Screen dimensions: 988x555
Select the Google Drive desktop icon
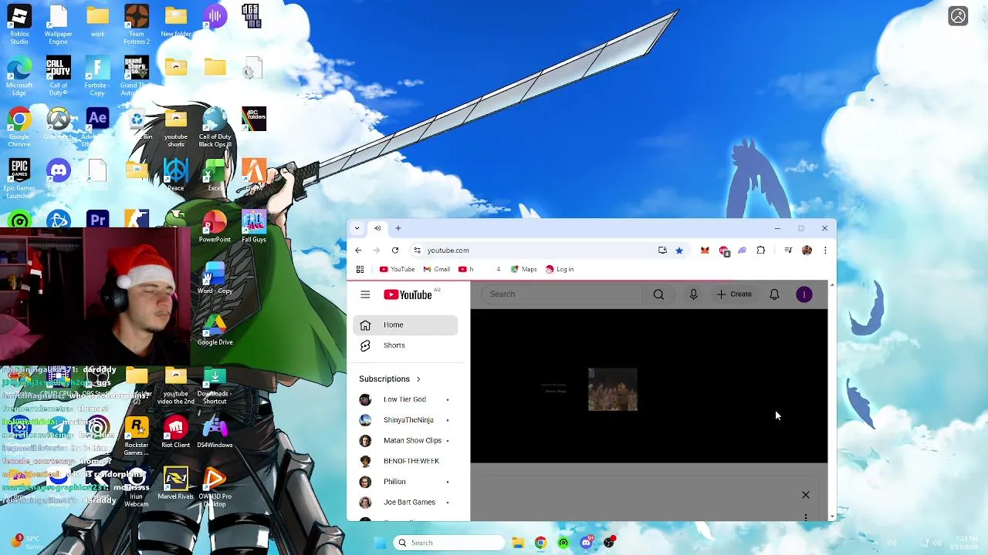215,330
